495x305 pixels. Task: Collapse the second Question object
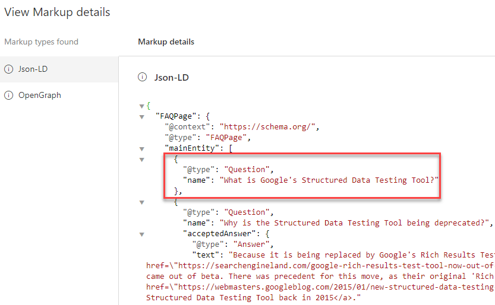[142, 202]
